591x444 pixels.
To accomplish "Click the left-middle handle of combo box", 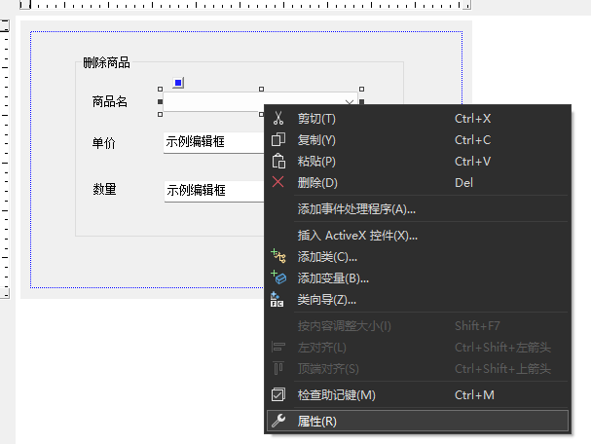I will [x=161, y=102].
